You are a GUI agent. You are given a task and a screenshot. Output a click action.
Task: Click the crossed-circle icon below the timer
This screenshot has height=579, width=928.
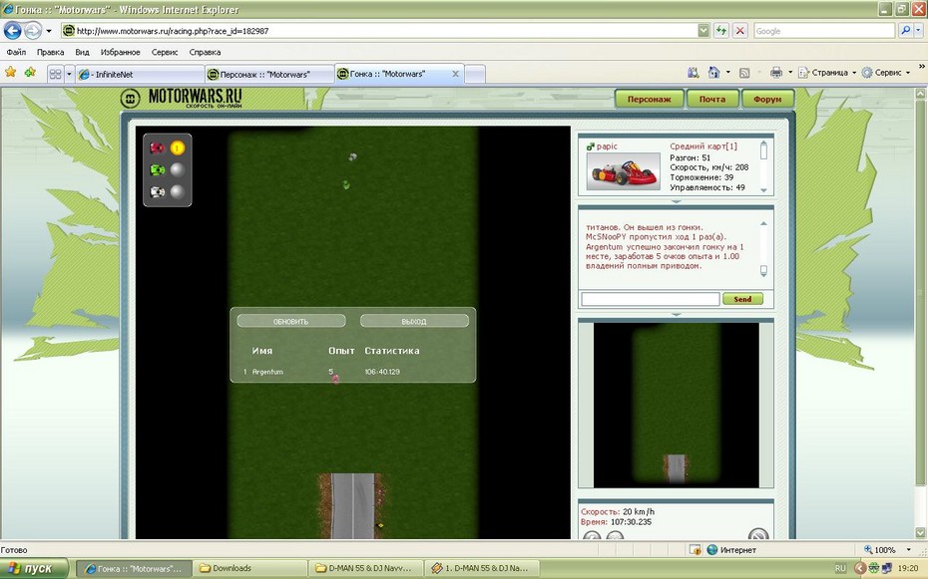tap(758, 534)
